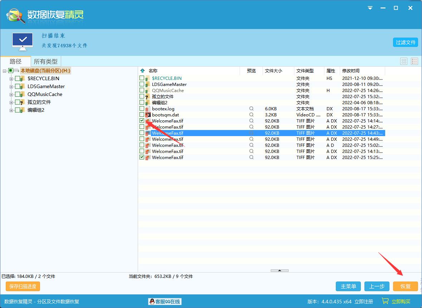Expand the $RECYCLE.BIN tree node
422x308 pixels.
point(11,78)
